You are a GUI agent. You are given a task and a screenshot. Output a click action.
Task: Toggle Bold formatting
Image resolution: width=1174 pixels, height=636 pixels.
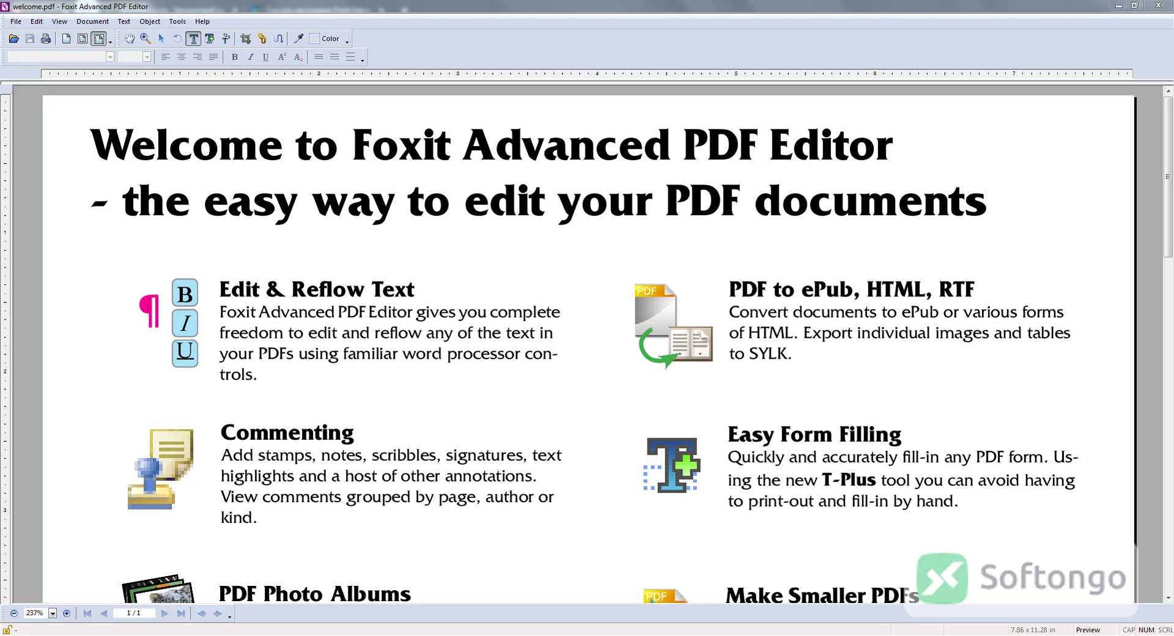(234, 57)
